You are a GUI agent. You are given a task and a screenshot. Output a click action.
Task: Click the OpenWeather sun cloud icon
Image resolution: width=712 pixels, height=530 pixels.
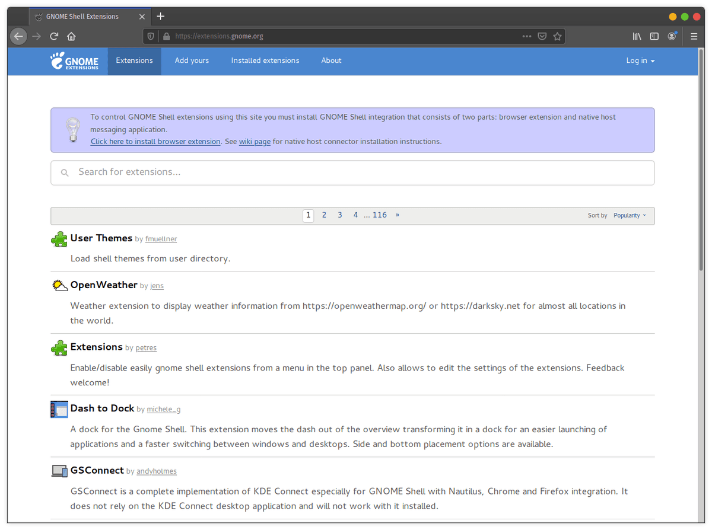tap(59, 285)
